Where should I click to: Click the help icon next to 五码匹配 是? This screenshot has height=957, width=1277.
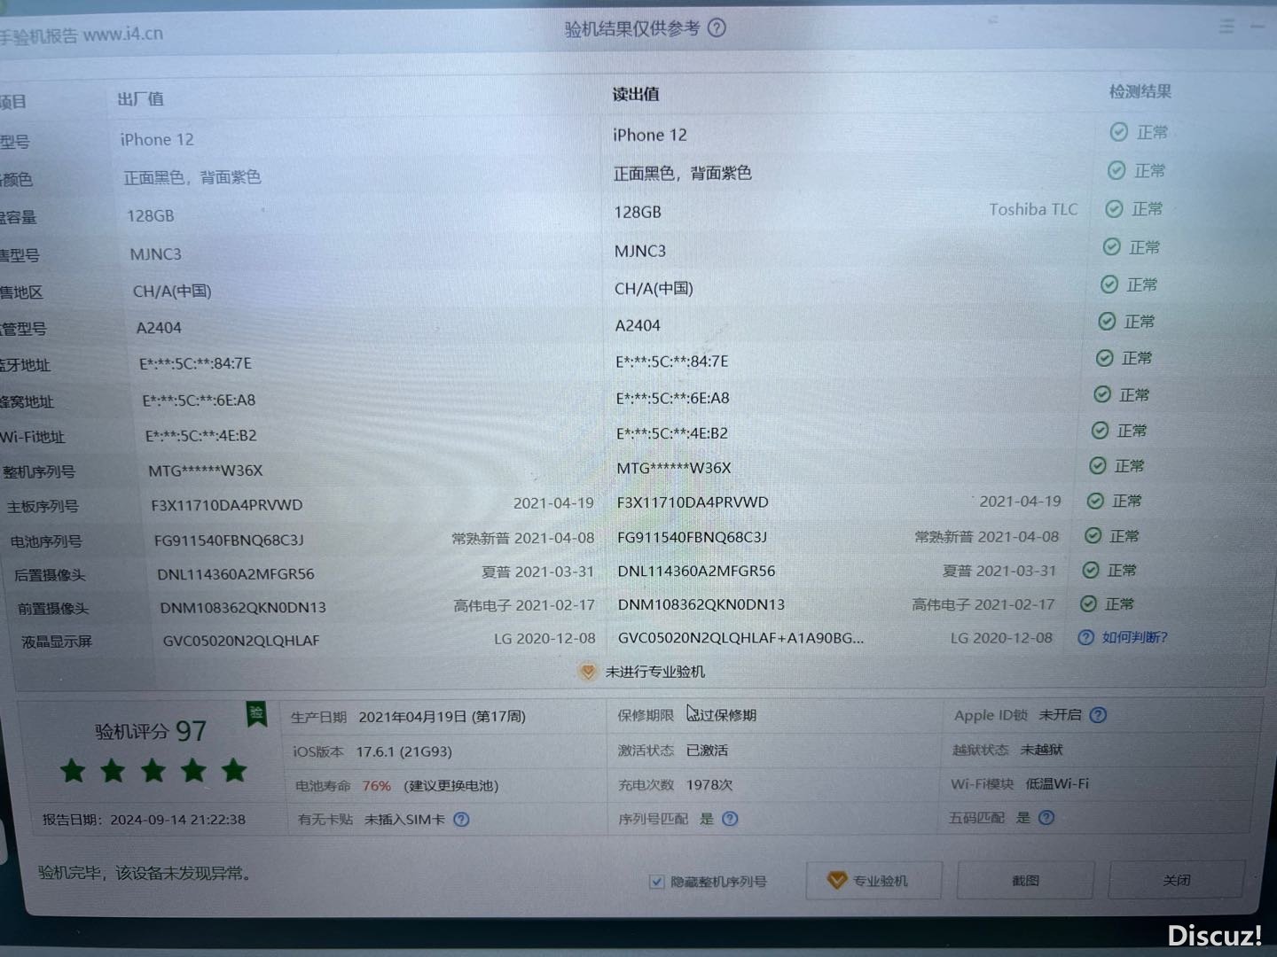pyautogui.click(x=1046, y=817)
